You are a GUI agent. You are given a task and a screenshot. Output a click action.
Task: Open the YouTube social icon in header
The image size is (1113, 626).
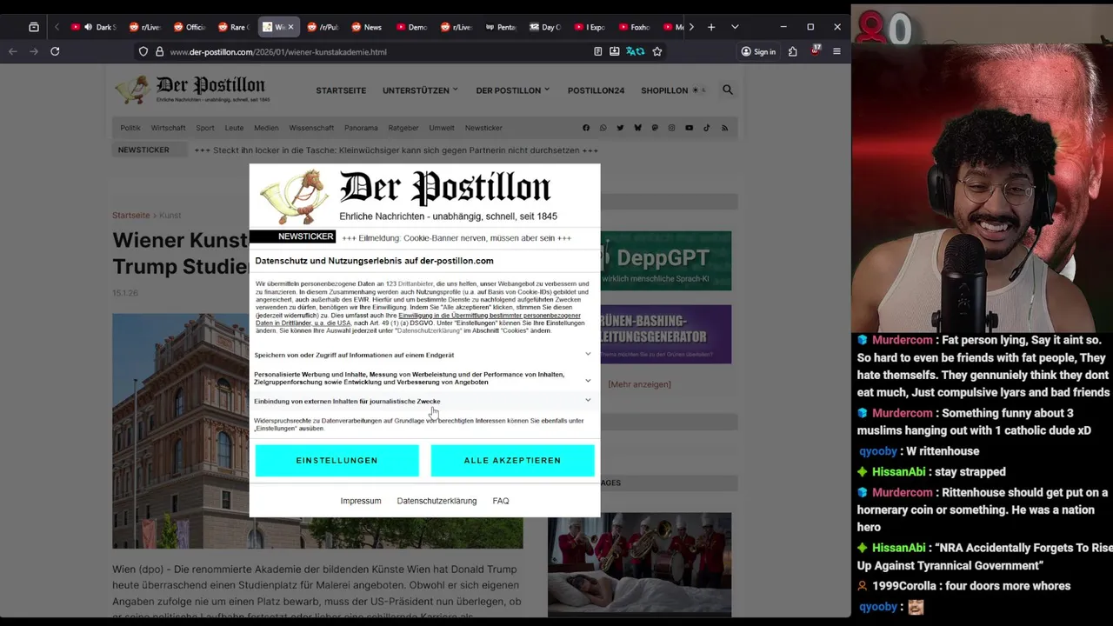click(689, 128)
